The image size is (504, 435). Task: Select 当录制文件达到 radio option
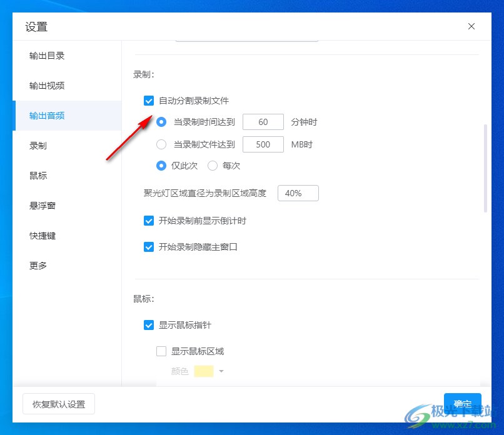pos(161,144)
